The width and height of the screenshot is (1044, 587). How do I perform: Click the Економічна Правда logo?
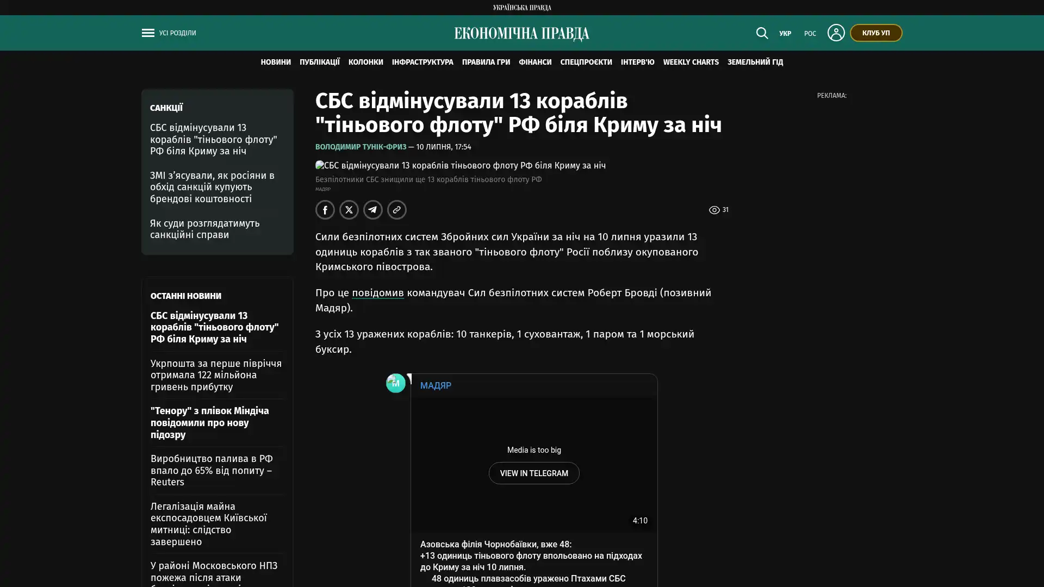522,34
